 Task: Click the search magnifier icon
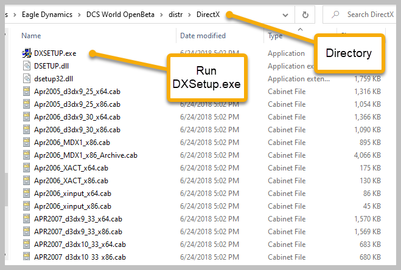point(335,14)
